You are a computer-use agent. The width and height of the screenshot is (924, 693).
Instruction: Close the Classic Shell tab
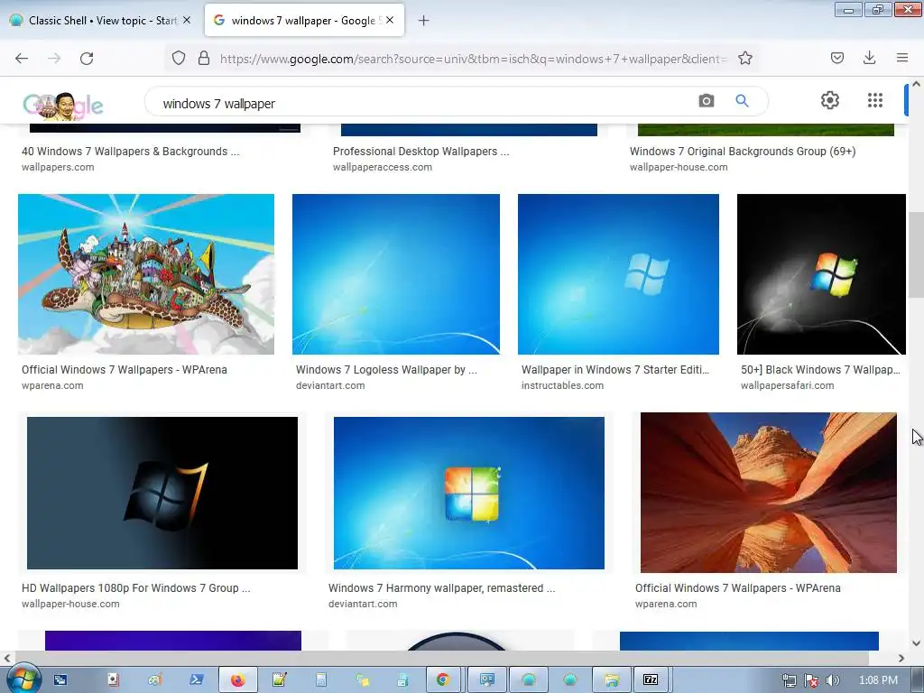187,20
